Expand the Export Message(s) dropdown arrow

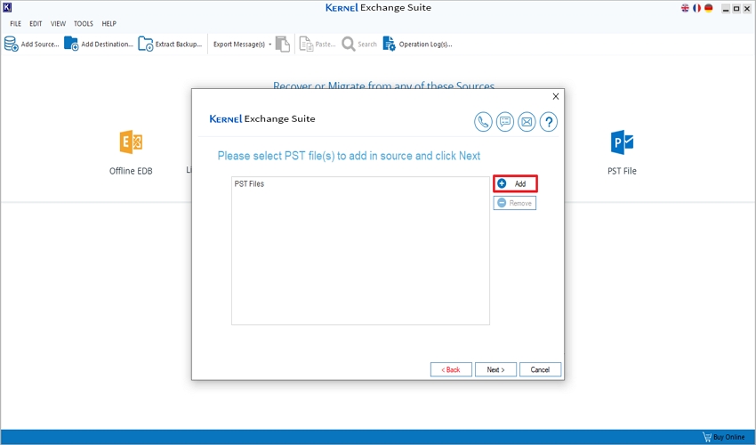[270, 44]
